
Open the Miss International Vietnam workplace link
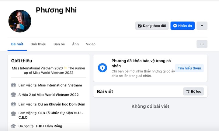(60, 85)
